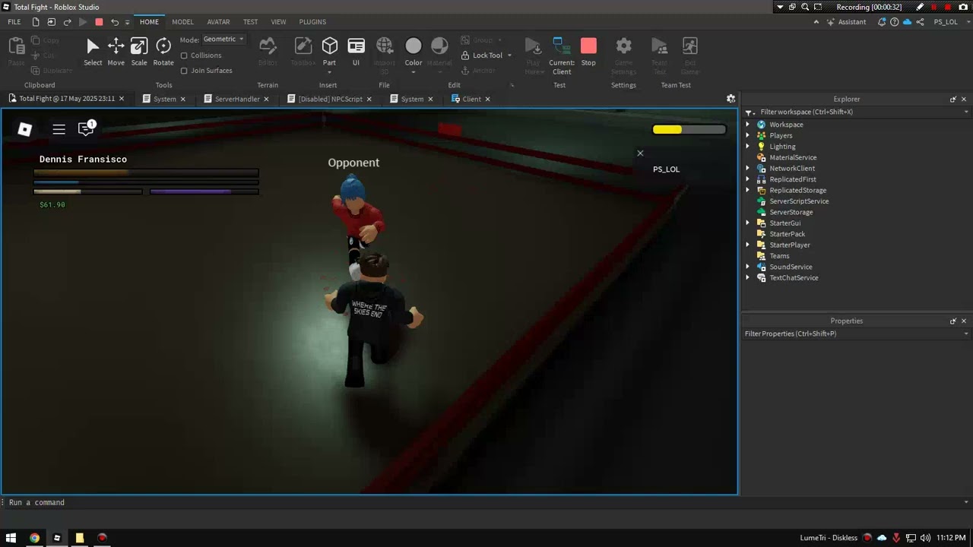
Task: Close the in-game player list X
Action: click(x=640, y=153)
